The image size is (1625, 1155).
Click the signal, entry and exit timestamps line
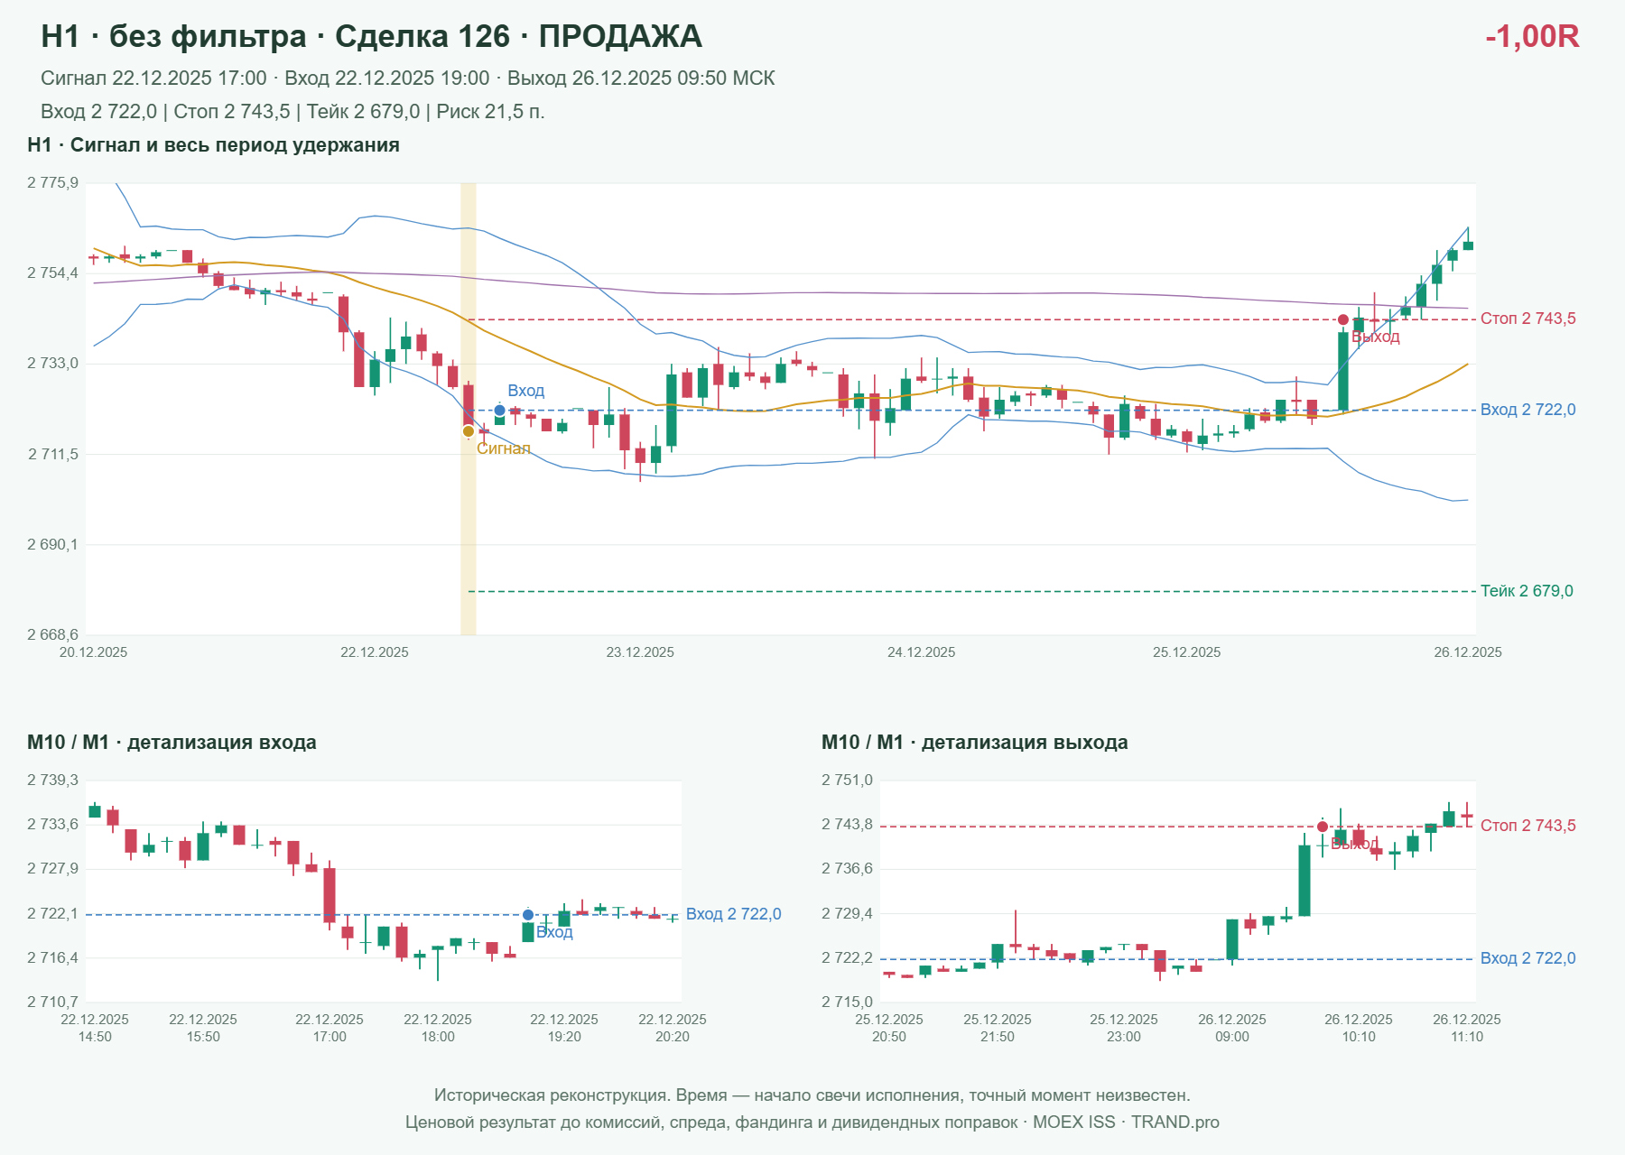pos(408,79)
